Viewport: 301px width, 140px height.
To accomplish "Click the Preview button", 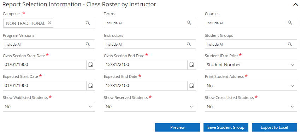I will (x=177, y=127).
